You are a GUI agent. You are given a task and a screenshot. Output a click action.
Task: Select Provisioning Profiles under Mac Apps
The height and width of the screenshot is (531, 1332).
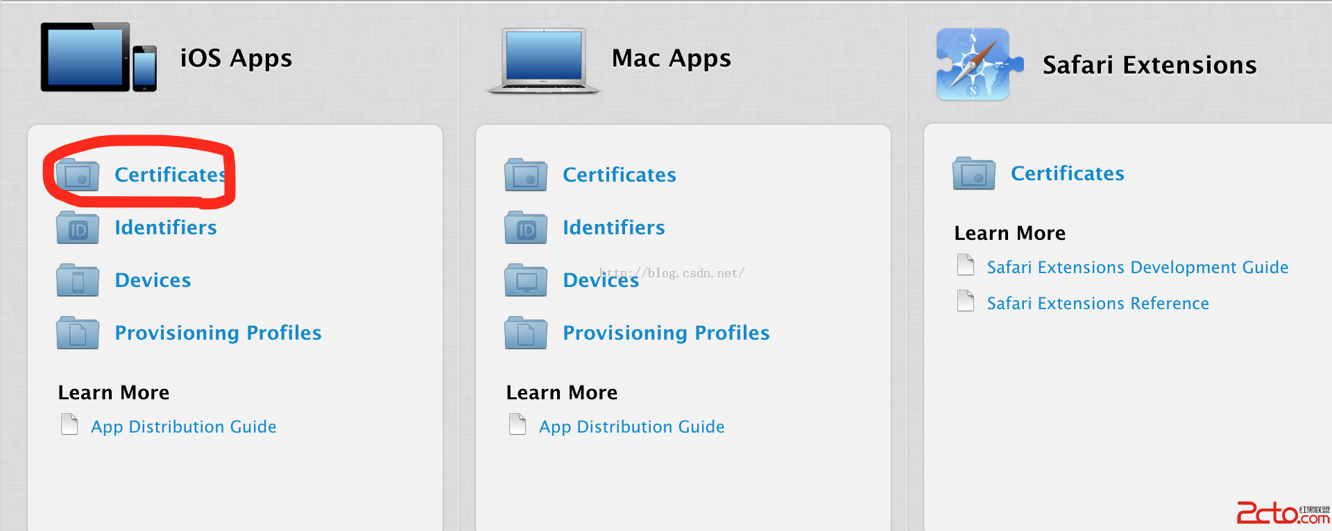point(666,333)
